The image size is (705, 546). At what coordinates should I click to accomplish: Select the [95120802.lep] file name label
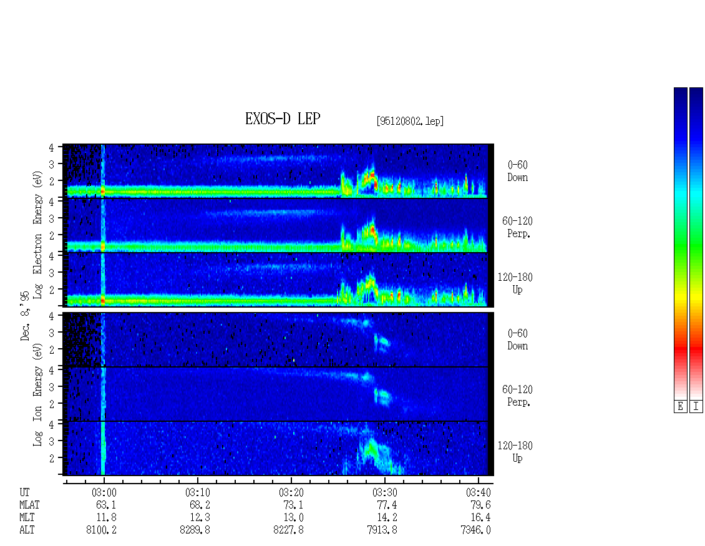pyautogui.click(x=410, y=120)
